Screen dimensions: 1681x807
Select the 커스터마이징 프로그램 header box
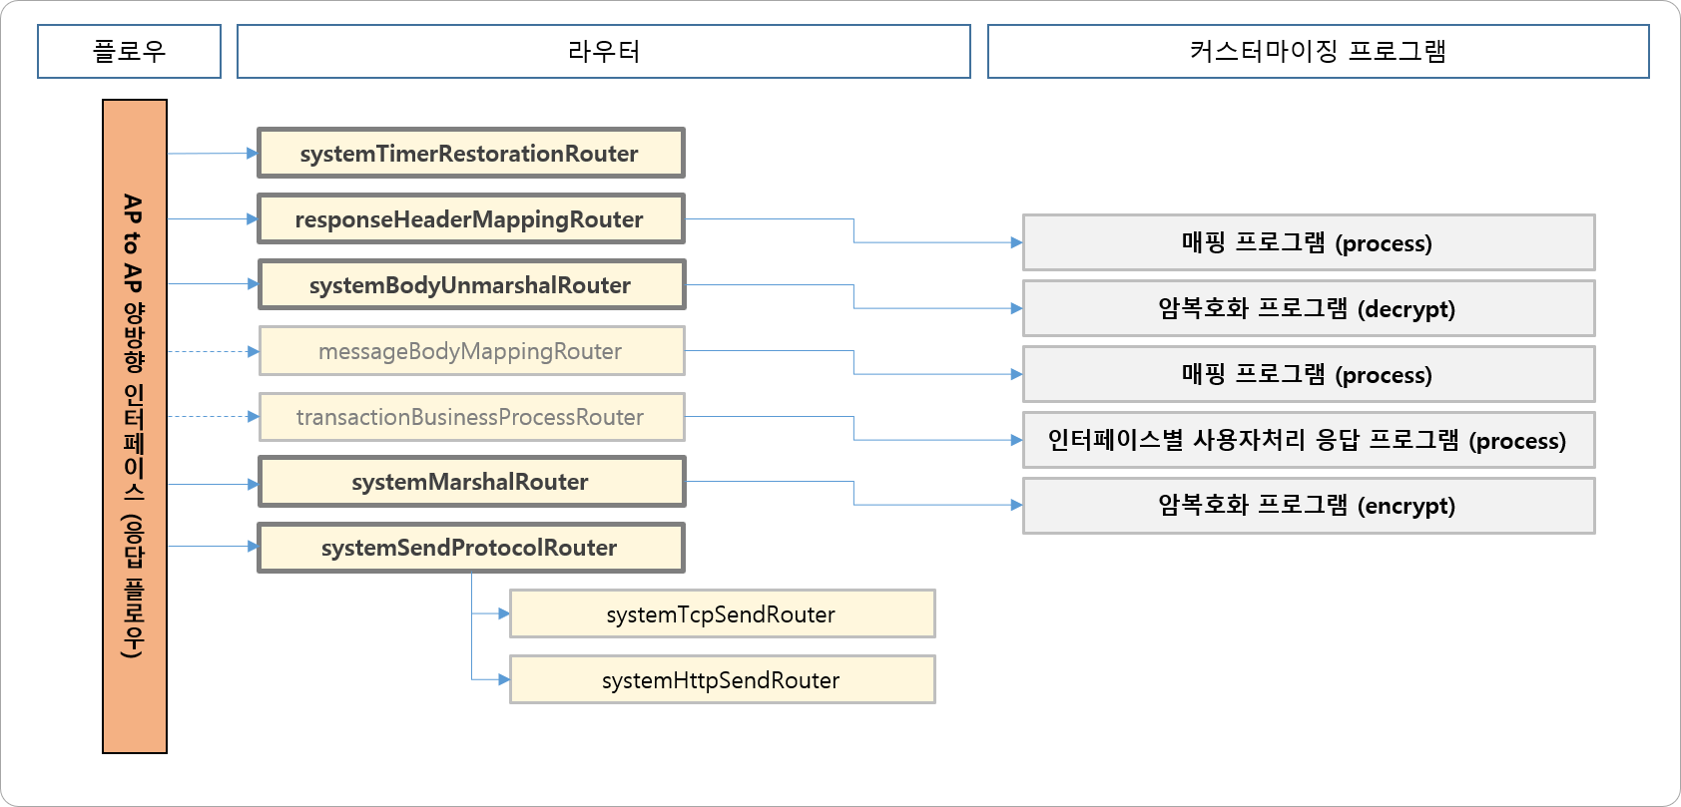pyautogui.click(x=1318, y=51)
